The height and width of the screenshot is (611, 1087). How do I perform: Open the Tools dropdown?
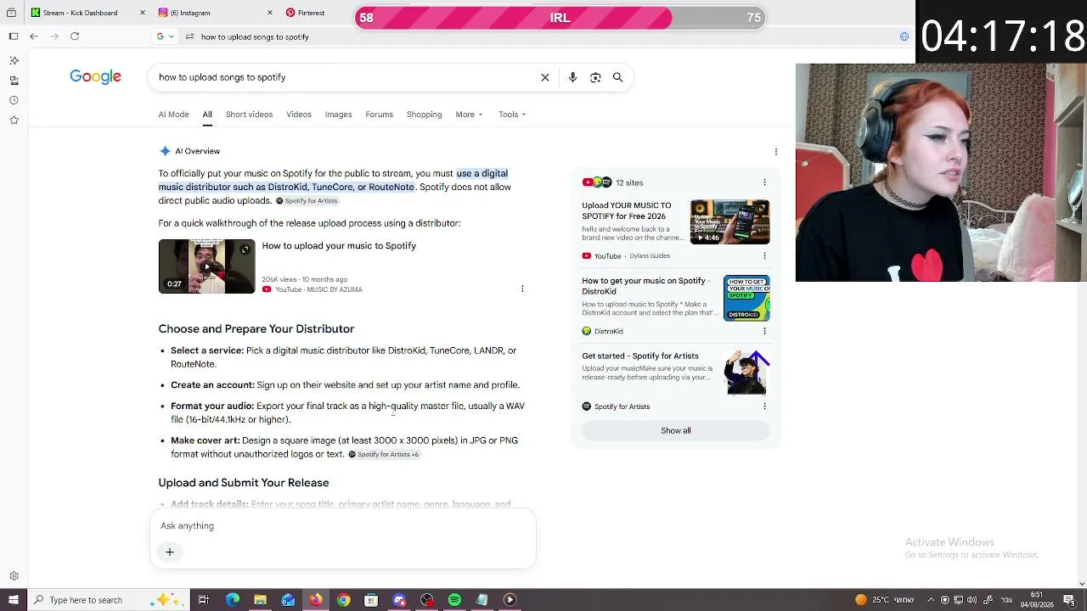point(512,115)
